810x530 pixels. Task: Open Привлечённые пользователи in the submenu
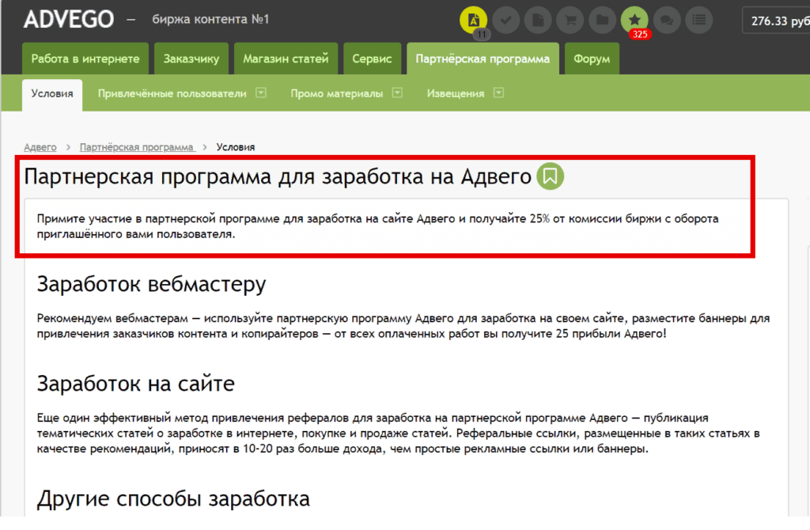172,93
